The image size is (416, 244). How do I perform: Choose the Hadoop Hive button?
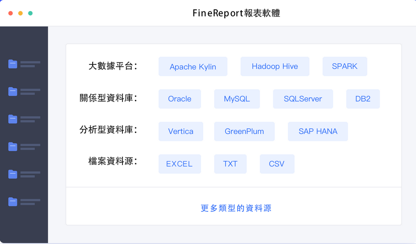coord(275,67)
